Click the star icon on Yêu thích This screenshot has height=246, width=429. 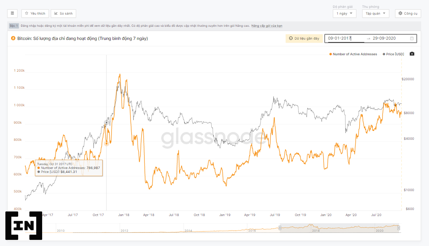click(x=27, y=14)
